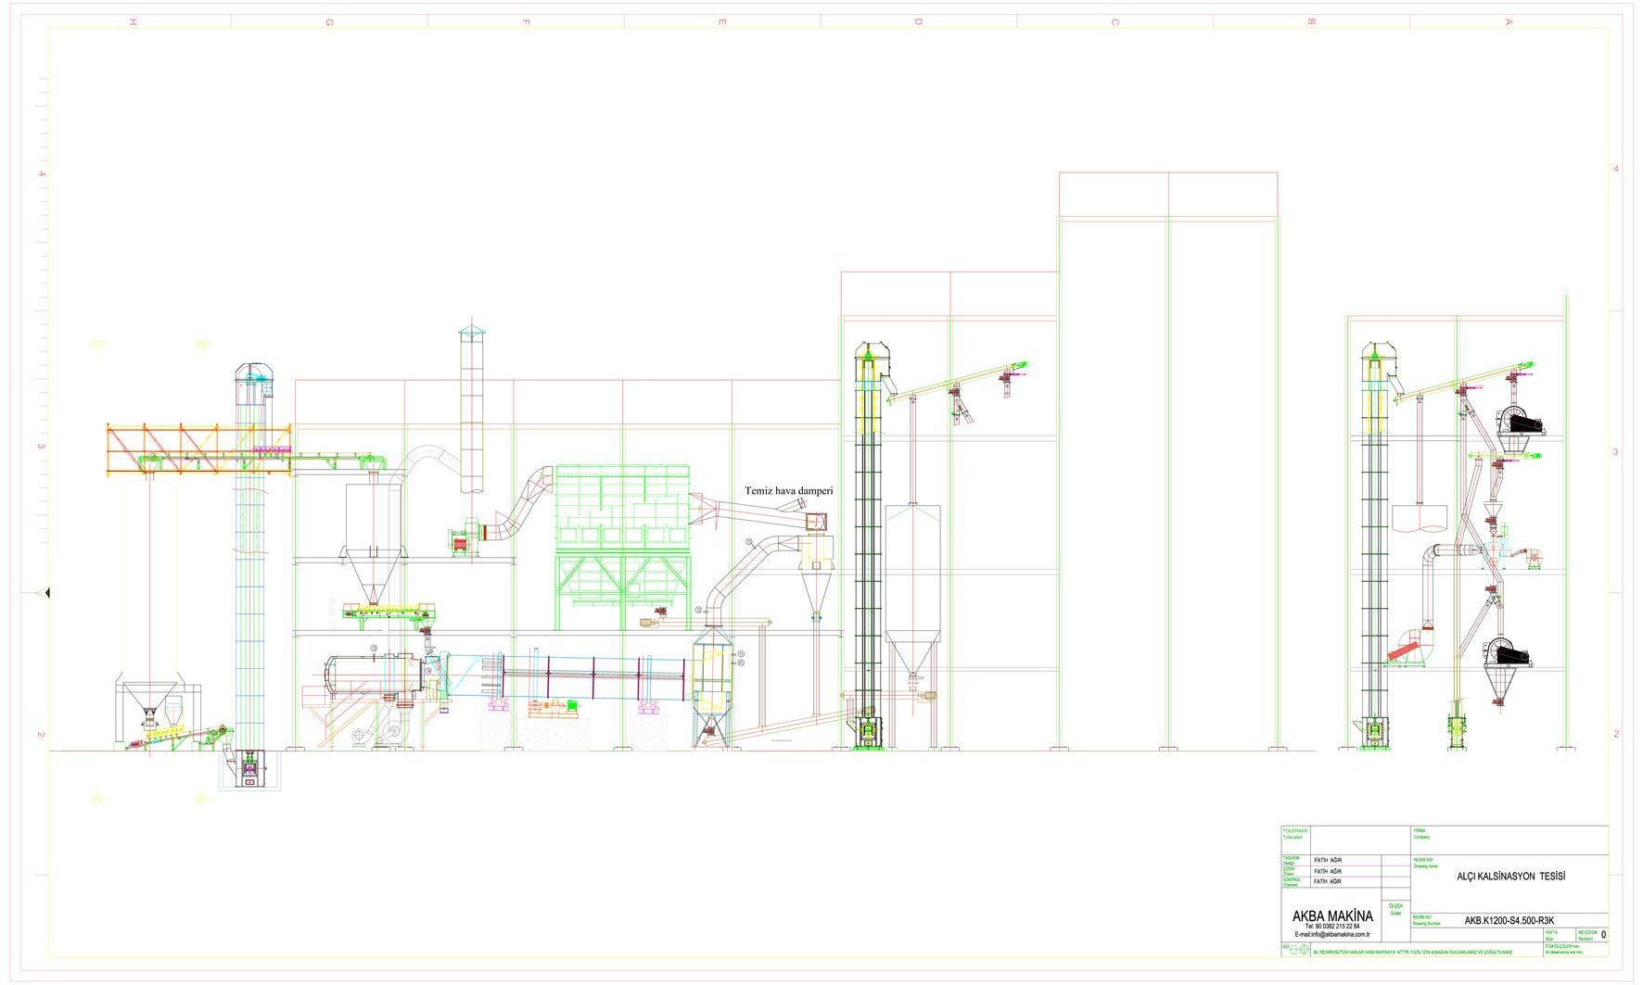Select the orange truss conveyor bridge
1643x985 pixels.
point(198,449)
